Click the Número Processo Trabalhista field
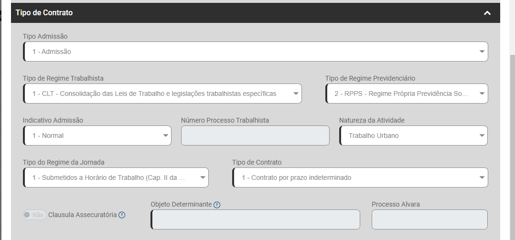This screenshot has width=515, height=240. pos(255,136)
